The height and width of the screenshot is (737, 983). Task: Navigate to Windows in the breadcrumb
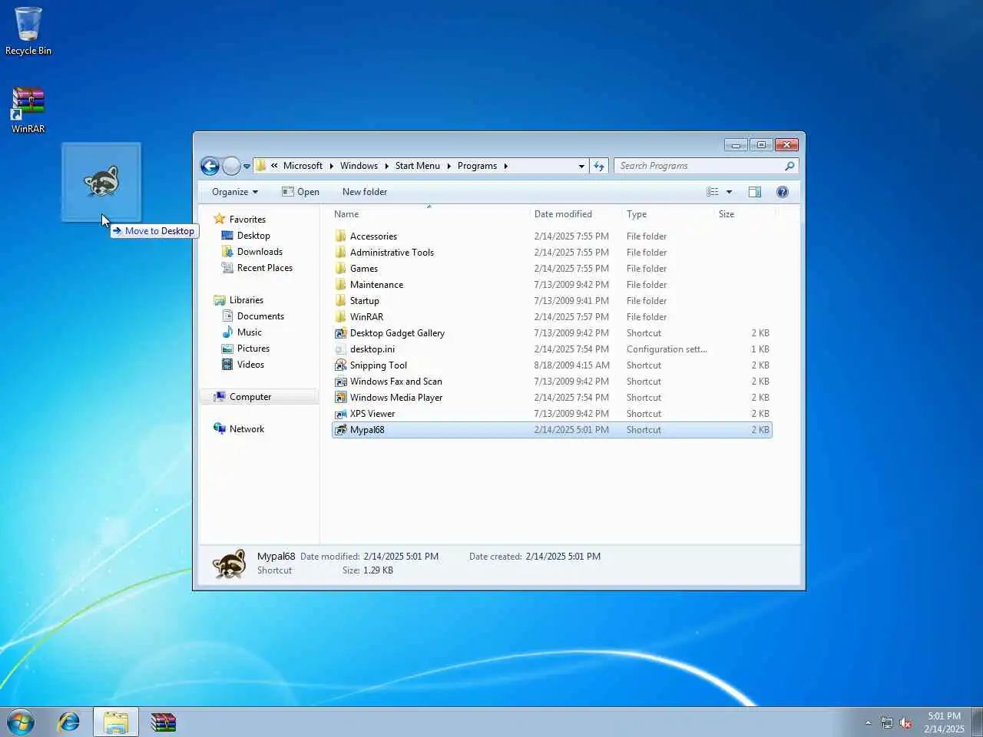pos(359,166)
